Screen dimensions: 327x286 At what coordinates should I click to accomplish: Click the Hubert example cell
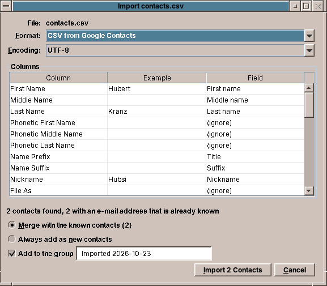coord(157,89)
